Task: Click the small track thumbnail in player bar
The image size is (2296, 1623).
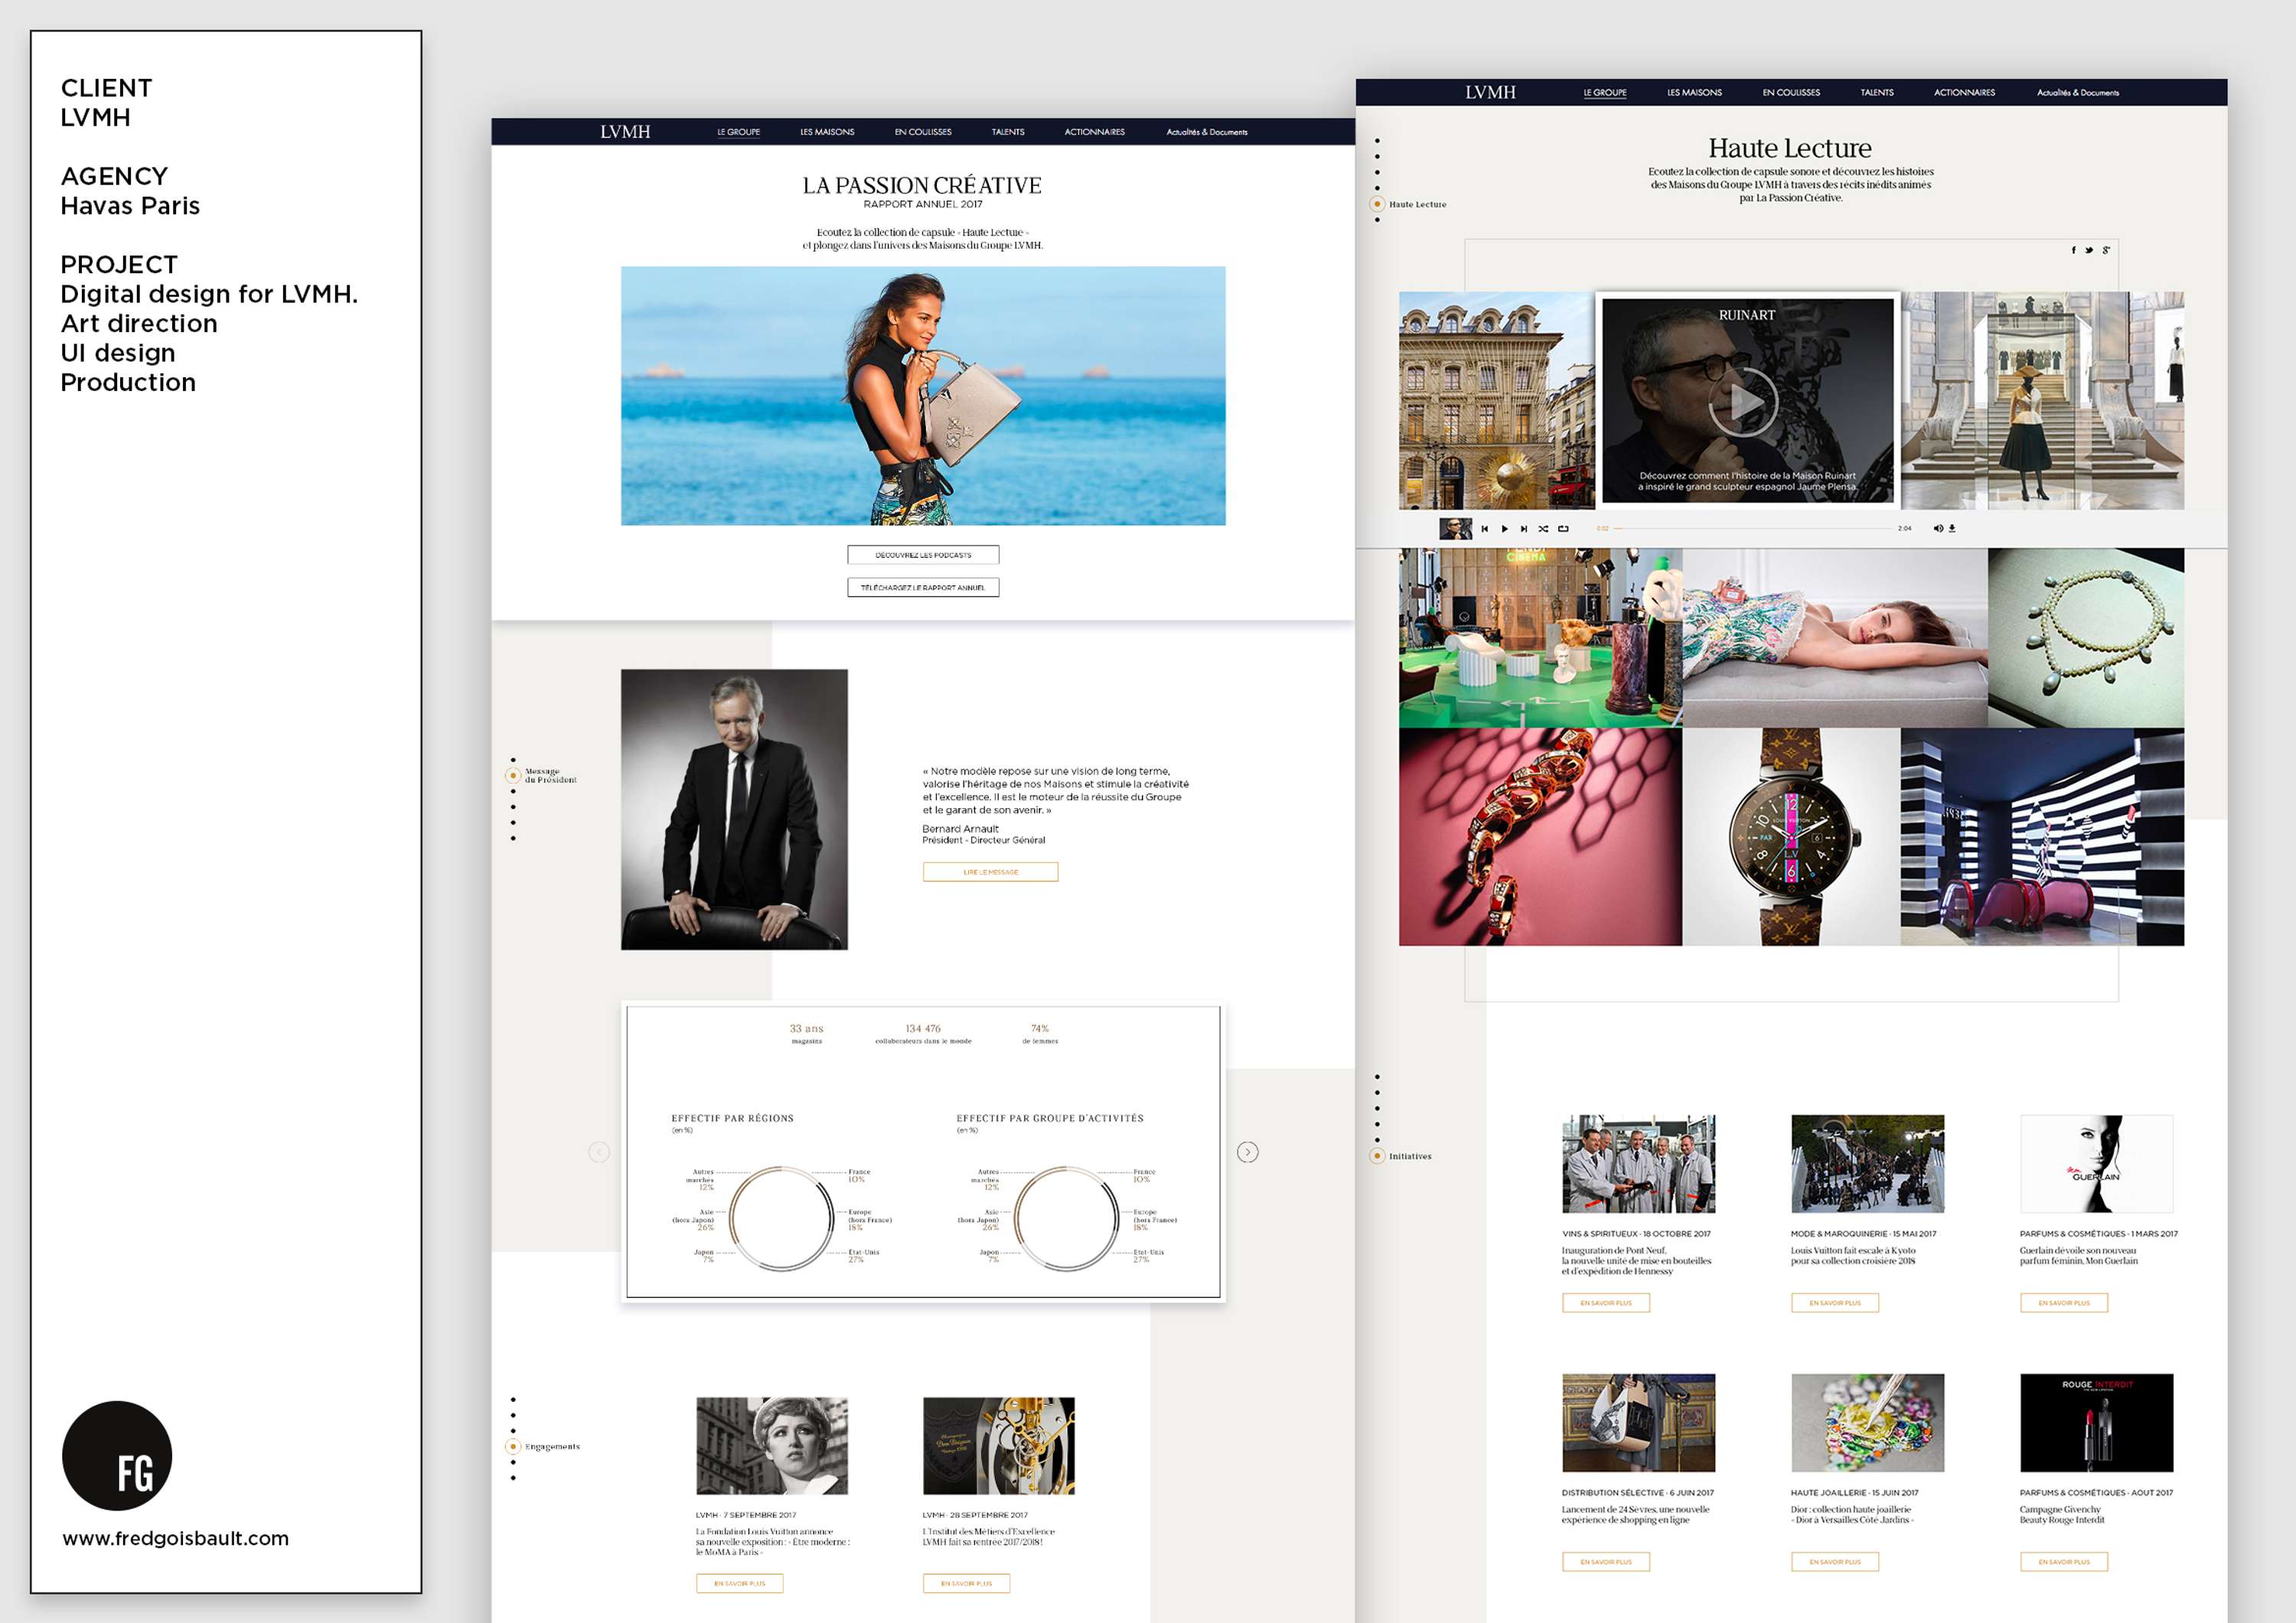Action: [1455, 529]
